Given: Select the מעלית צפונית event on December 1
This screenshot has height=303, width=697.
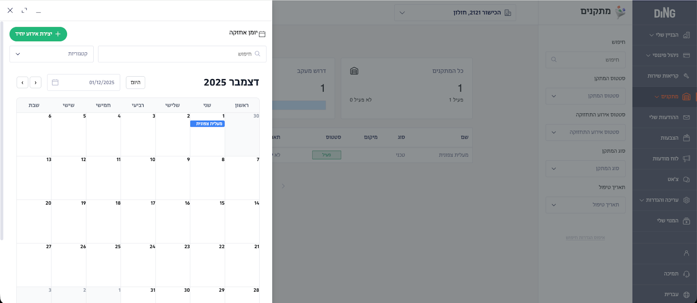Looking at the screenshot, I should pos(207,124).
